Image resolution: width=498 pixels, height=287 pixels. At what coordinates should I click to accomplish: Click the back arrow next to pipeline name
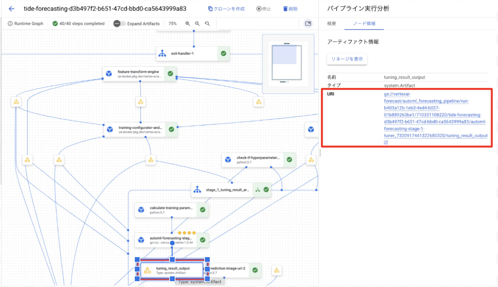point(11,8)
